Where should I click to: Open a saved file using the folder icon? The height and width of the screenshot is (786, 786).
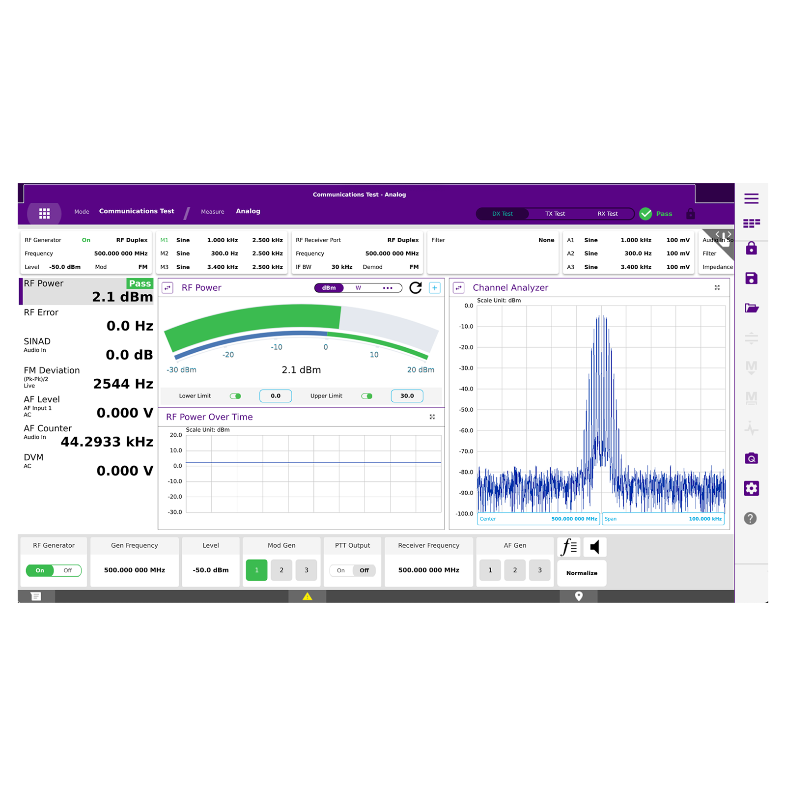click(751, 308)
